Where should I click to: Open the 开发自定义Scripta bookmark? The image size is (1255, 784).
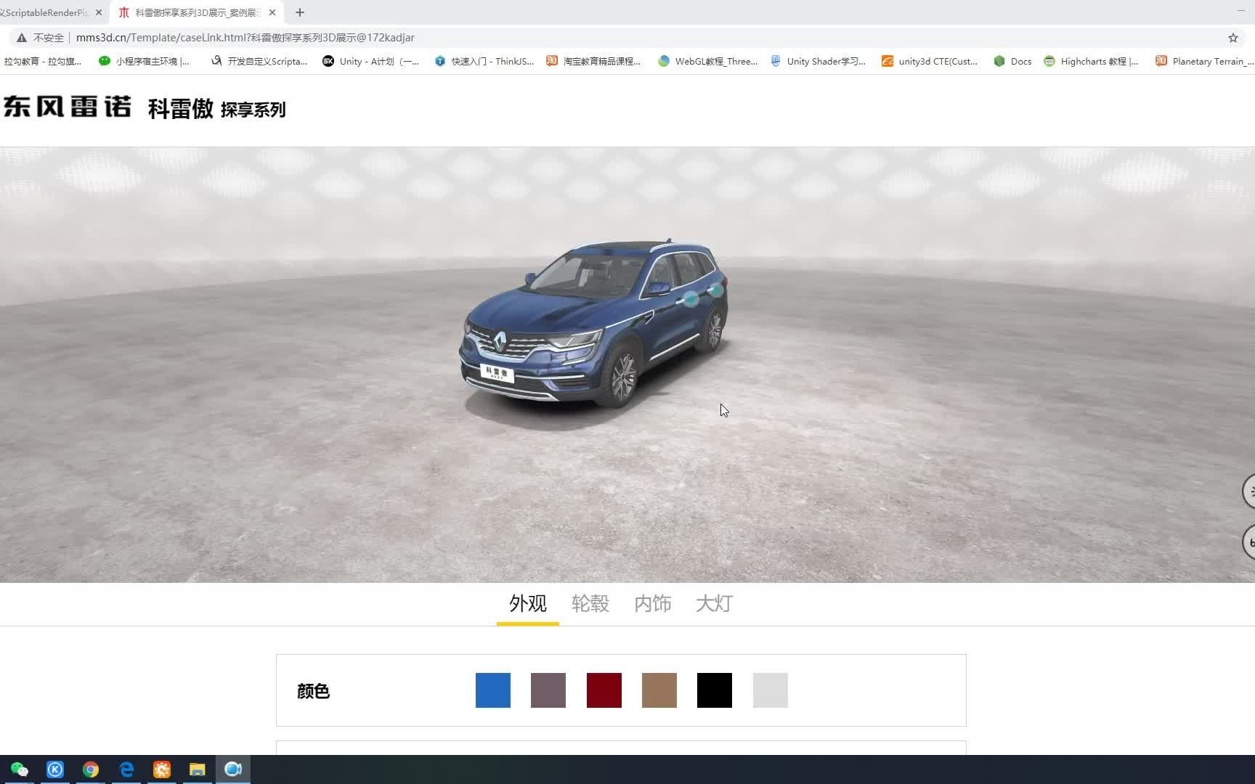(x=259, y=61)
